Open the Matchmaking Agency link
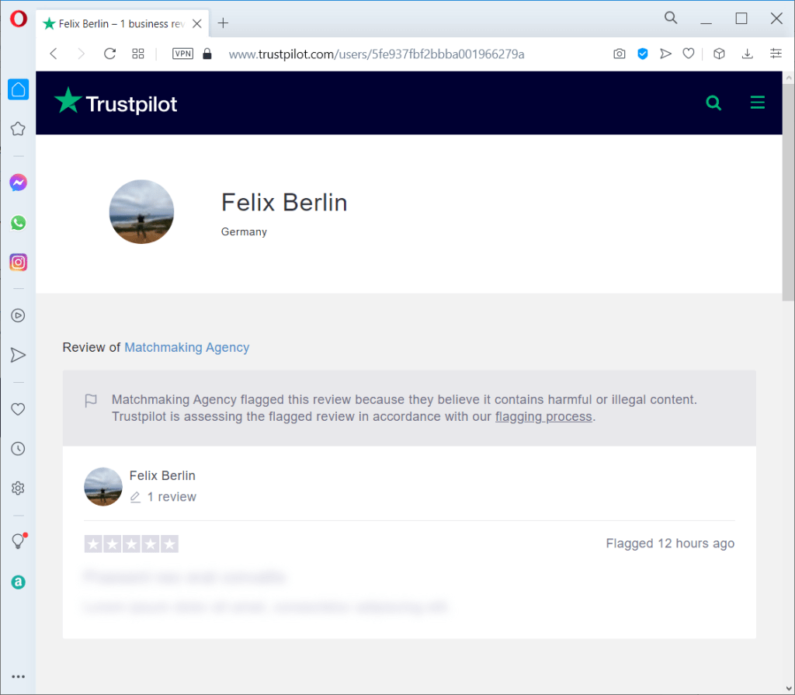The image size is (795, 695). pyautogui.click(x=186, y=347)
